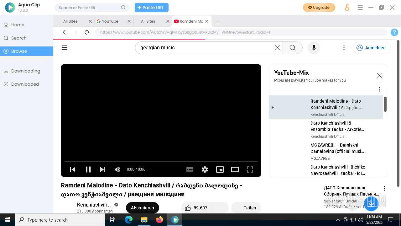Viewport: 401px width, 226px height.
Task: Open the ДАТО Кенчиашвили Сборник video
Action: pos(351,191)
